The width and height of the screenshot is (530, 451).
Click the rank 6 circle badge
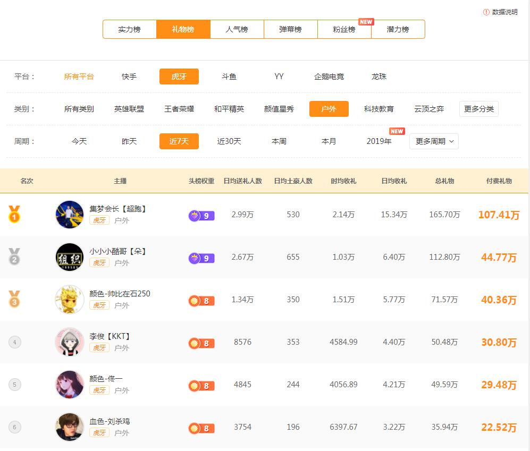[x=14, y=427]
